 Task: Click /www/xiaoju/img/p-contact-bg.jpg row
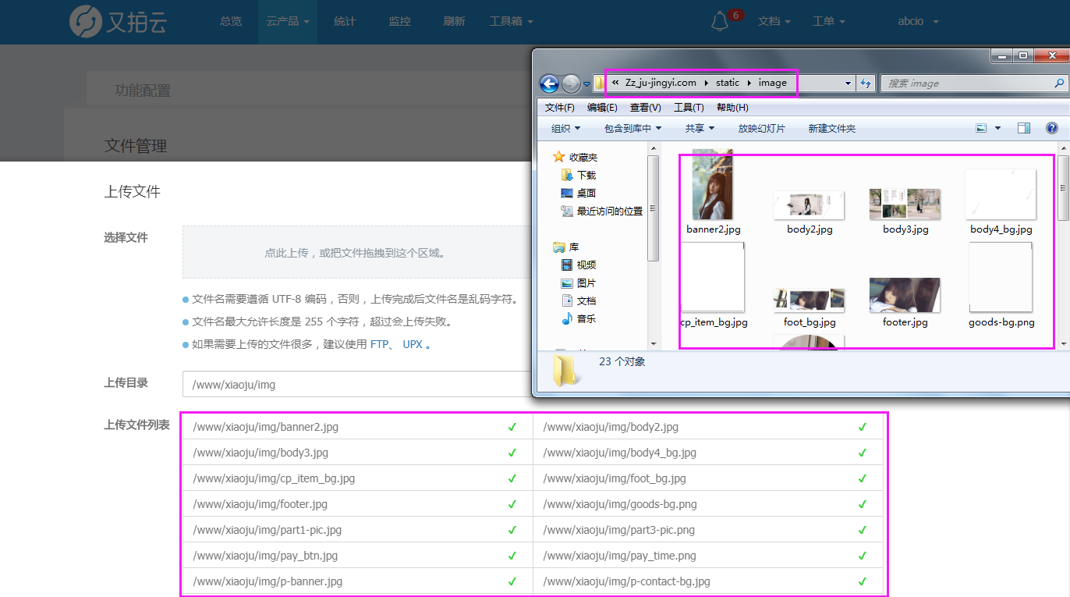[x=708, y=581]
